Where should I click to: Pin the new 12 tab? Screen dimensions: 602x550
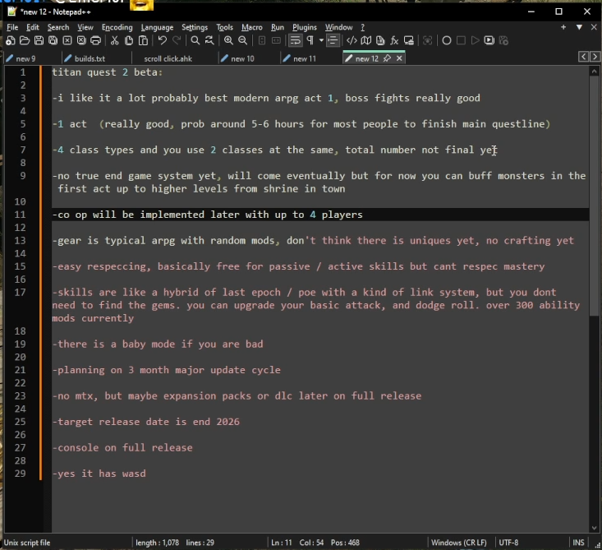click(387, 58)
